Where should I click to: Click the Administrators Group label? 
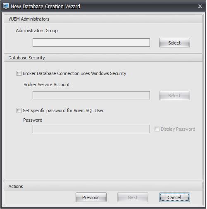click(37, 31)
